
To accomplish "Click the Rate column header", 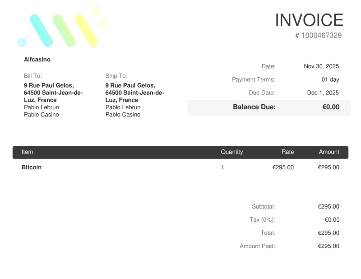I will pos(287,152).
